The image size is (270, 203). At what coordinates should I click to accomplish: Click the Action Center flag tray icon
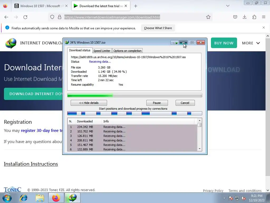click(231, 198)
